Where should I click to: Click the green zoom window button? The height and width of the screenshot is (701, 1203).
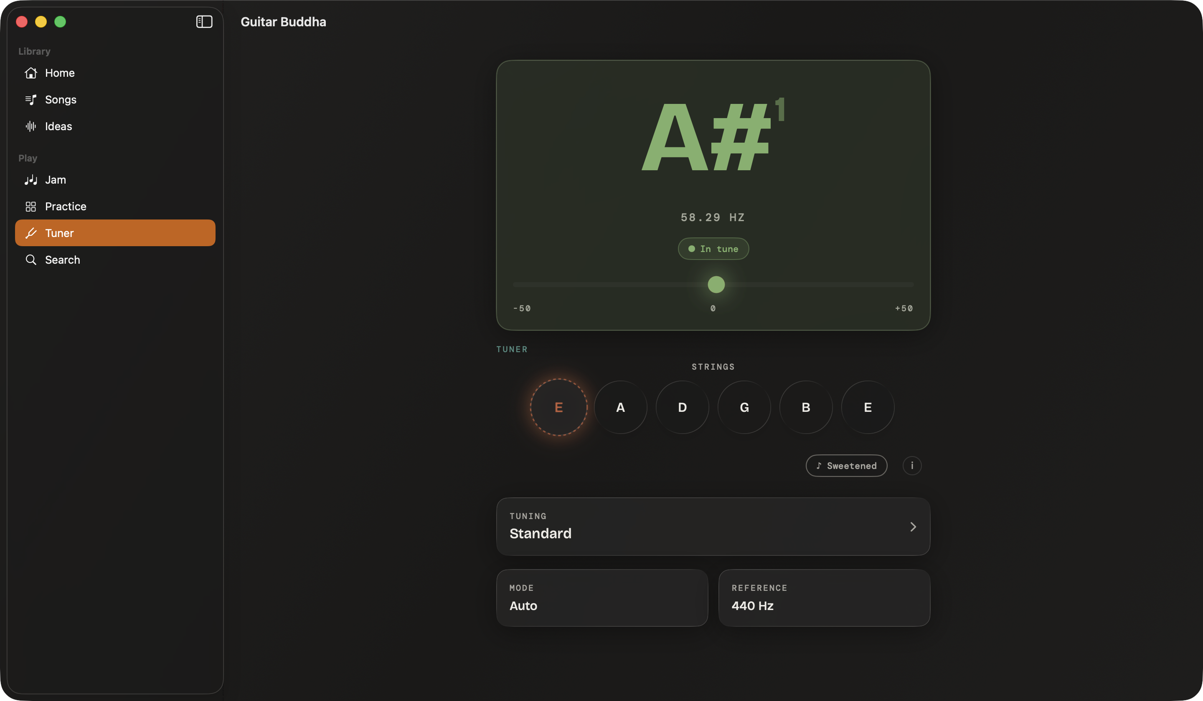click(x=60, y=22)
